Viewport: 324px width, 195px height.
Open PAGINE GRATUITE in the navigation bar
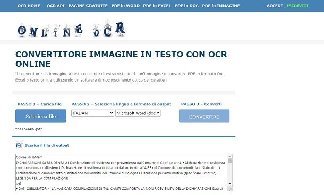(88, 6)
